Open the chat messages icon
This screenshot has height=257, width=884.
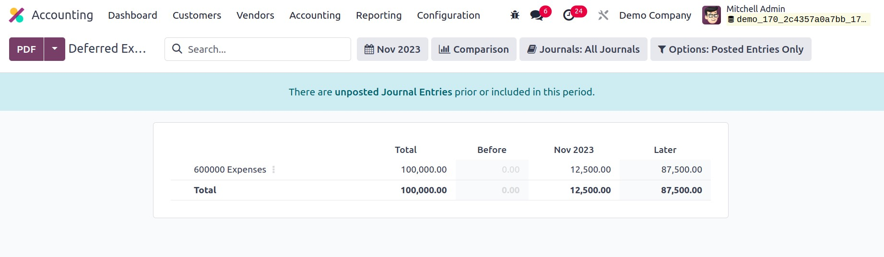[x=537, y=15]
